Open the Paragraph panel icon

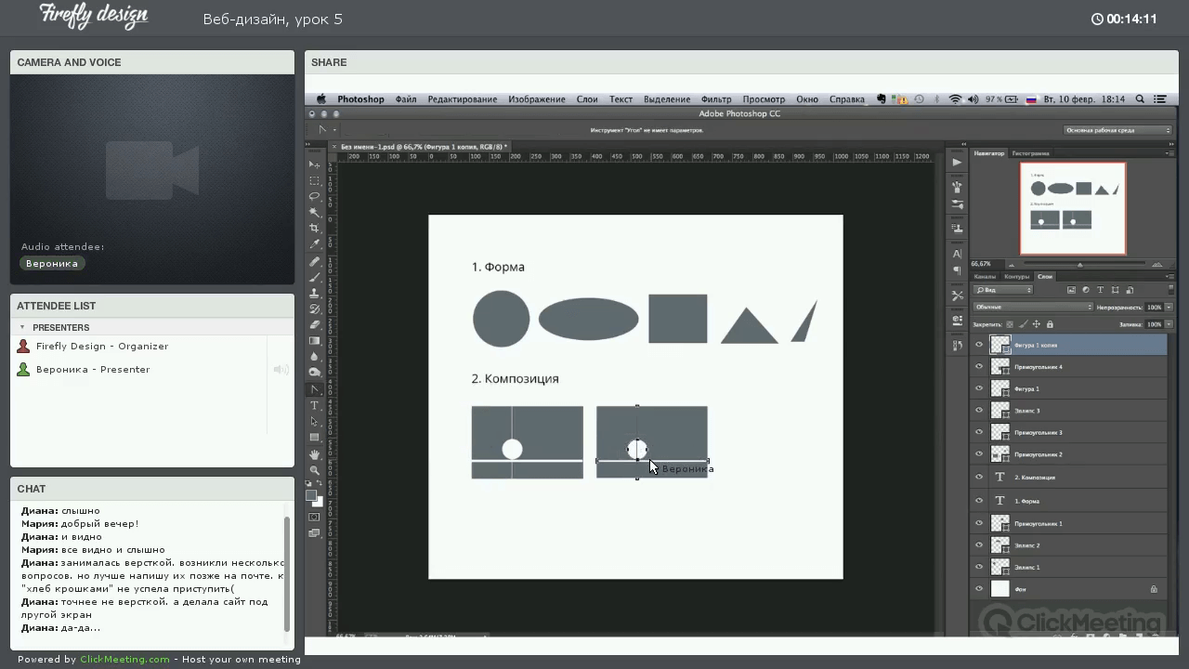957,271
